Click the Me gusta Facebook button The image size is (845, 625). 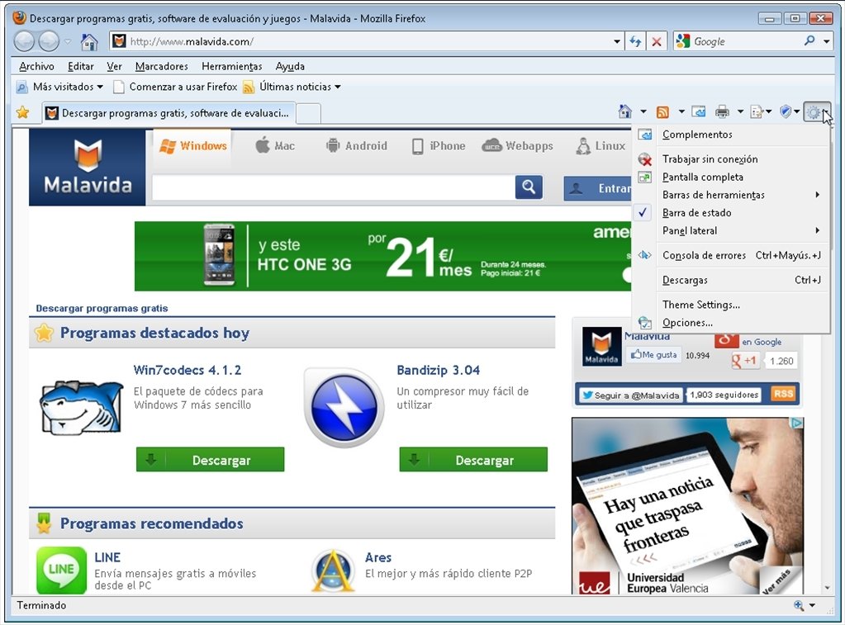point(654,354)
